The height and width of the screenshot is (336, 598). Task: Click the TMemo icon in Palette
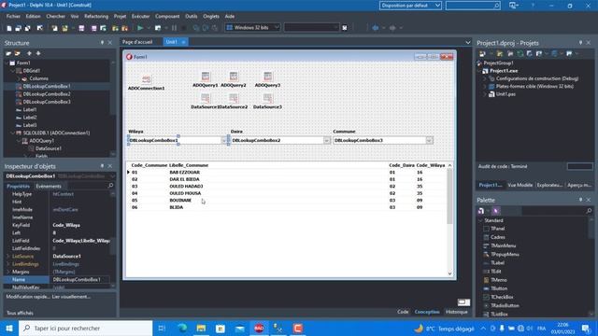click(x=486, y=280)
